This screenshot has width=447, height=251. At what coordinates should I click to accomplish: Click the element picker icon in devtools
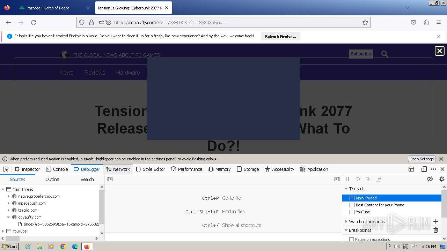pyautogui.click(x=6, y=169)
